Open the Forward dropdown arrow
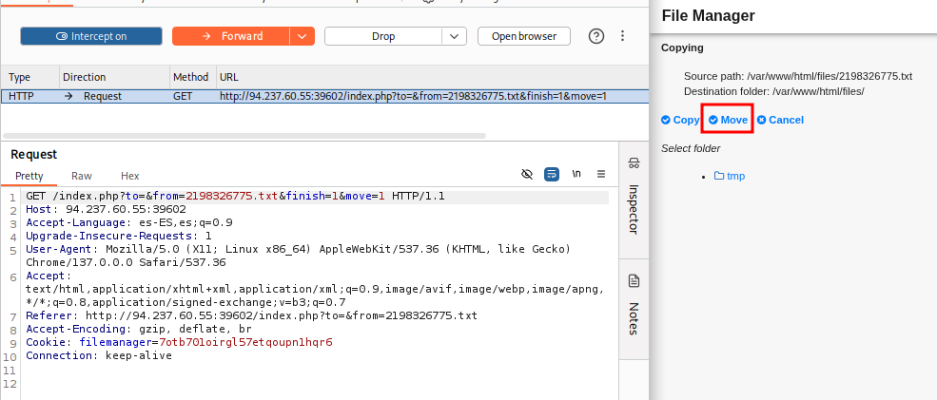This screenshot has height=400, width=937. (302, 36)
